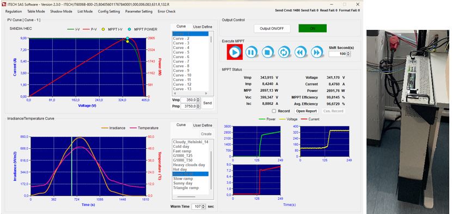Click the Shift Second(s) spinner field
The height and width of the screenshot is (214, 452).
[x=340, y=54]
